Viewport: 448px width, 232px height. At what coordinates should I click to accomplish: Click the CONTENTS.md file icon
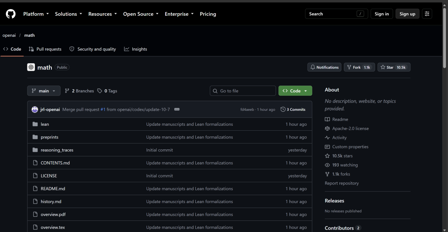pyautogui.click(x=35, y=163)
